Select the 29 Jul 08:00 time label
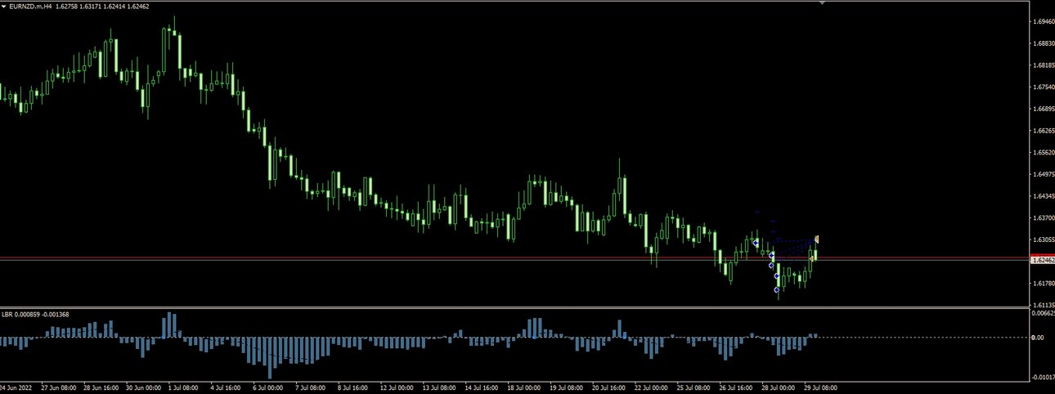 (x=819, y=387)
